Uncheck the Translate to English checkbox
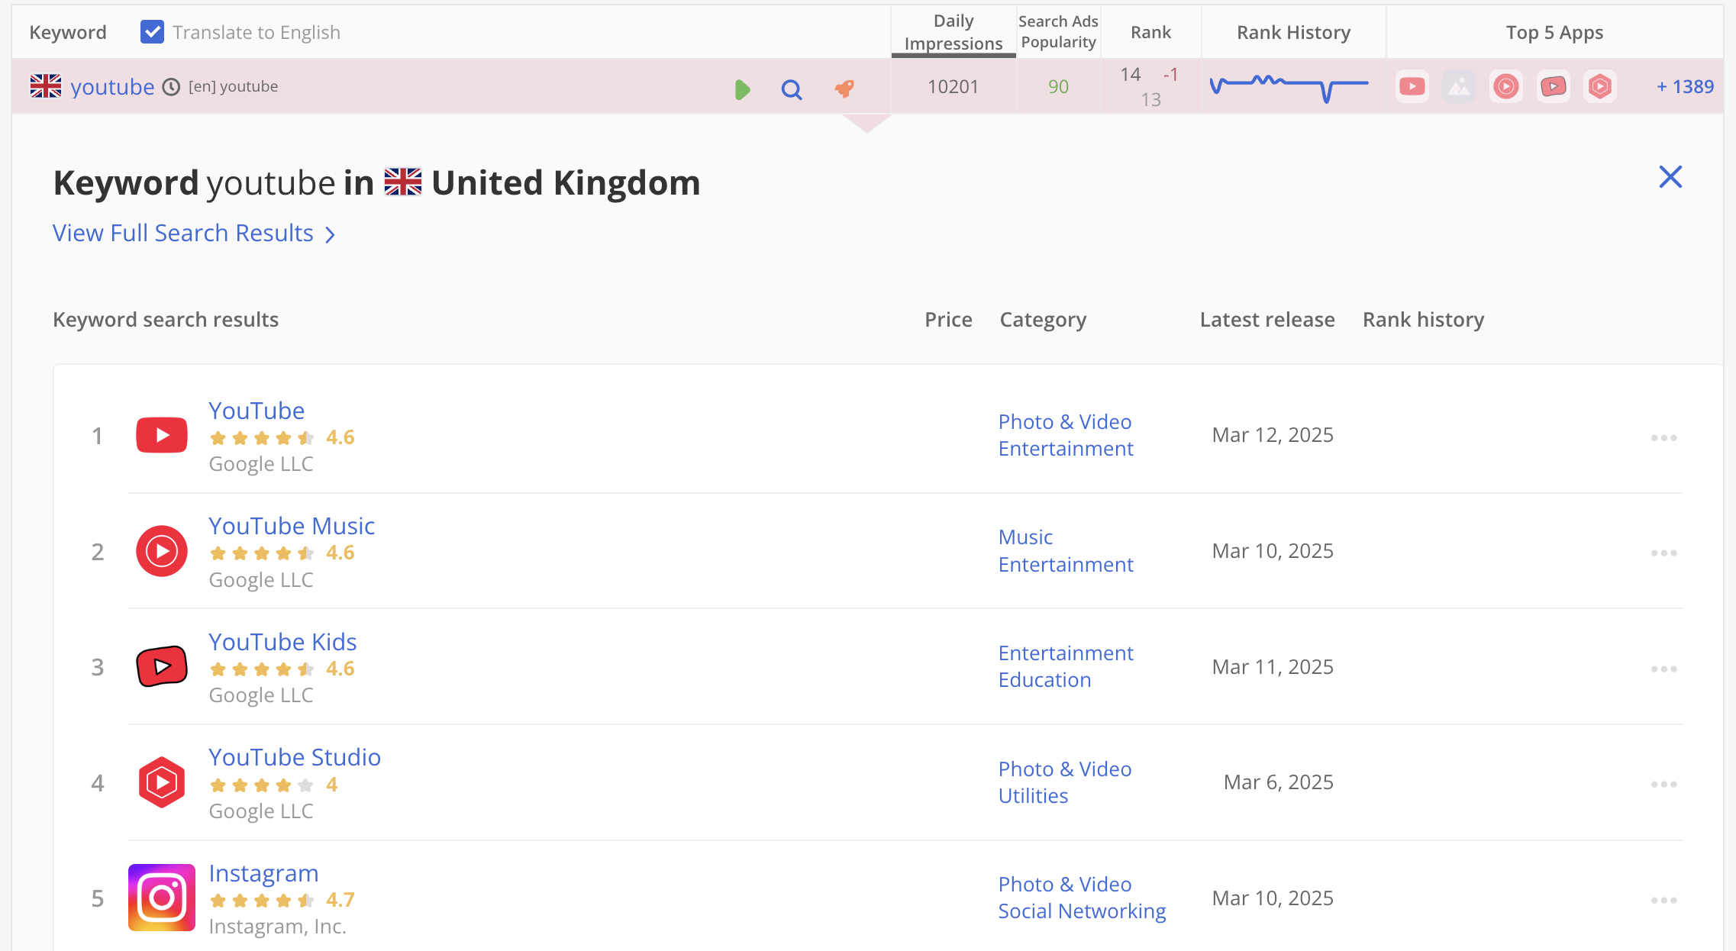This screenshot has height=951, width=1736. point(153,32)
